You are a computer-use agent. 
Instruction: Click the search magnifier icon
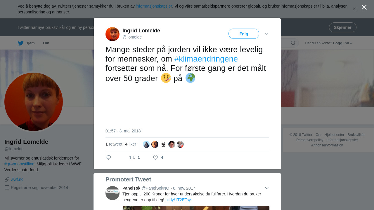click(x=293, y=43)
